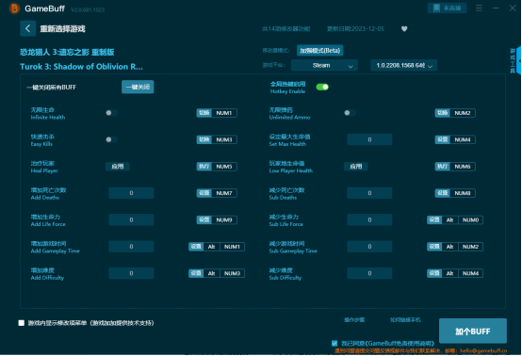Select the Beta enhanced mode tab
Image resolution: width=522 pixels, height=356 pixels.
pyautogui.click(x=320, y=51)
